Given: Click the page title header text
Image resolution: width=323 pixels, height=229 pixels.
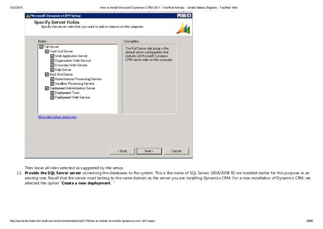Looking at the screenshot, I should [x=169, y=8].
